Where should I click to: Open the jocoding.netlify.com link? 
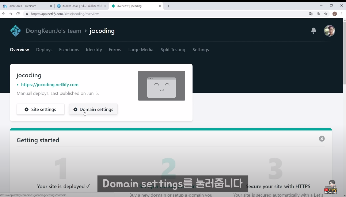[50, 85]
